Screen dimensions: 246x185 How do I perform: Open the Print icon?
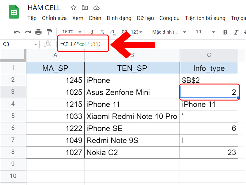coord(38,32)
